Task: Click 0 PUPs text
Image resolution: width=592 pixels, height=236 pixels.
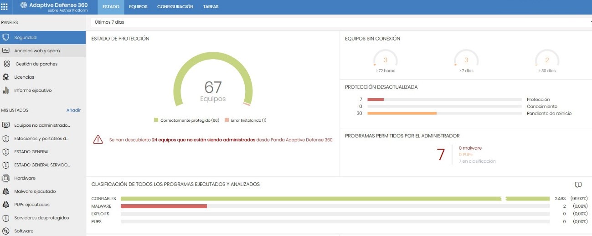Action: pyautogui.click(x=466, y=155)
